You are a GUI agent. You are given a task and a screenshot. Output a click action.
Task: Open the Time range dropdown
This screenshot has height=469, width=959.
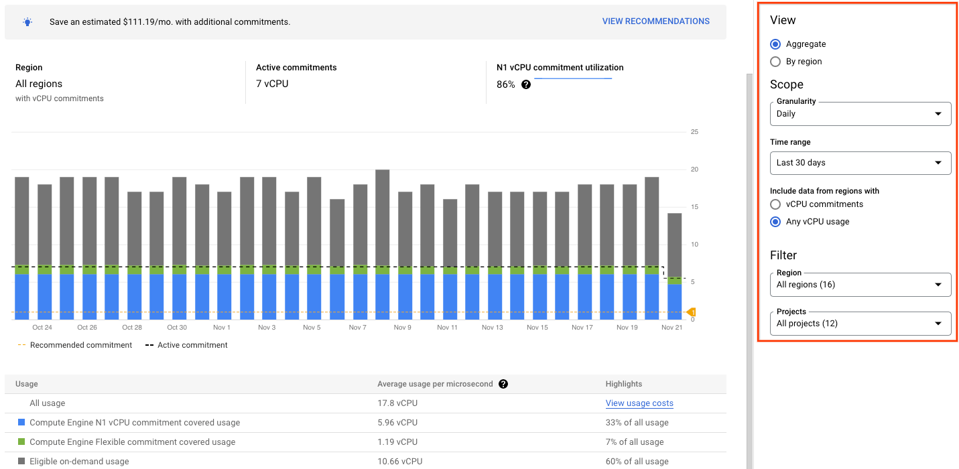pyautogui.click(x=860, y=163)
